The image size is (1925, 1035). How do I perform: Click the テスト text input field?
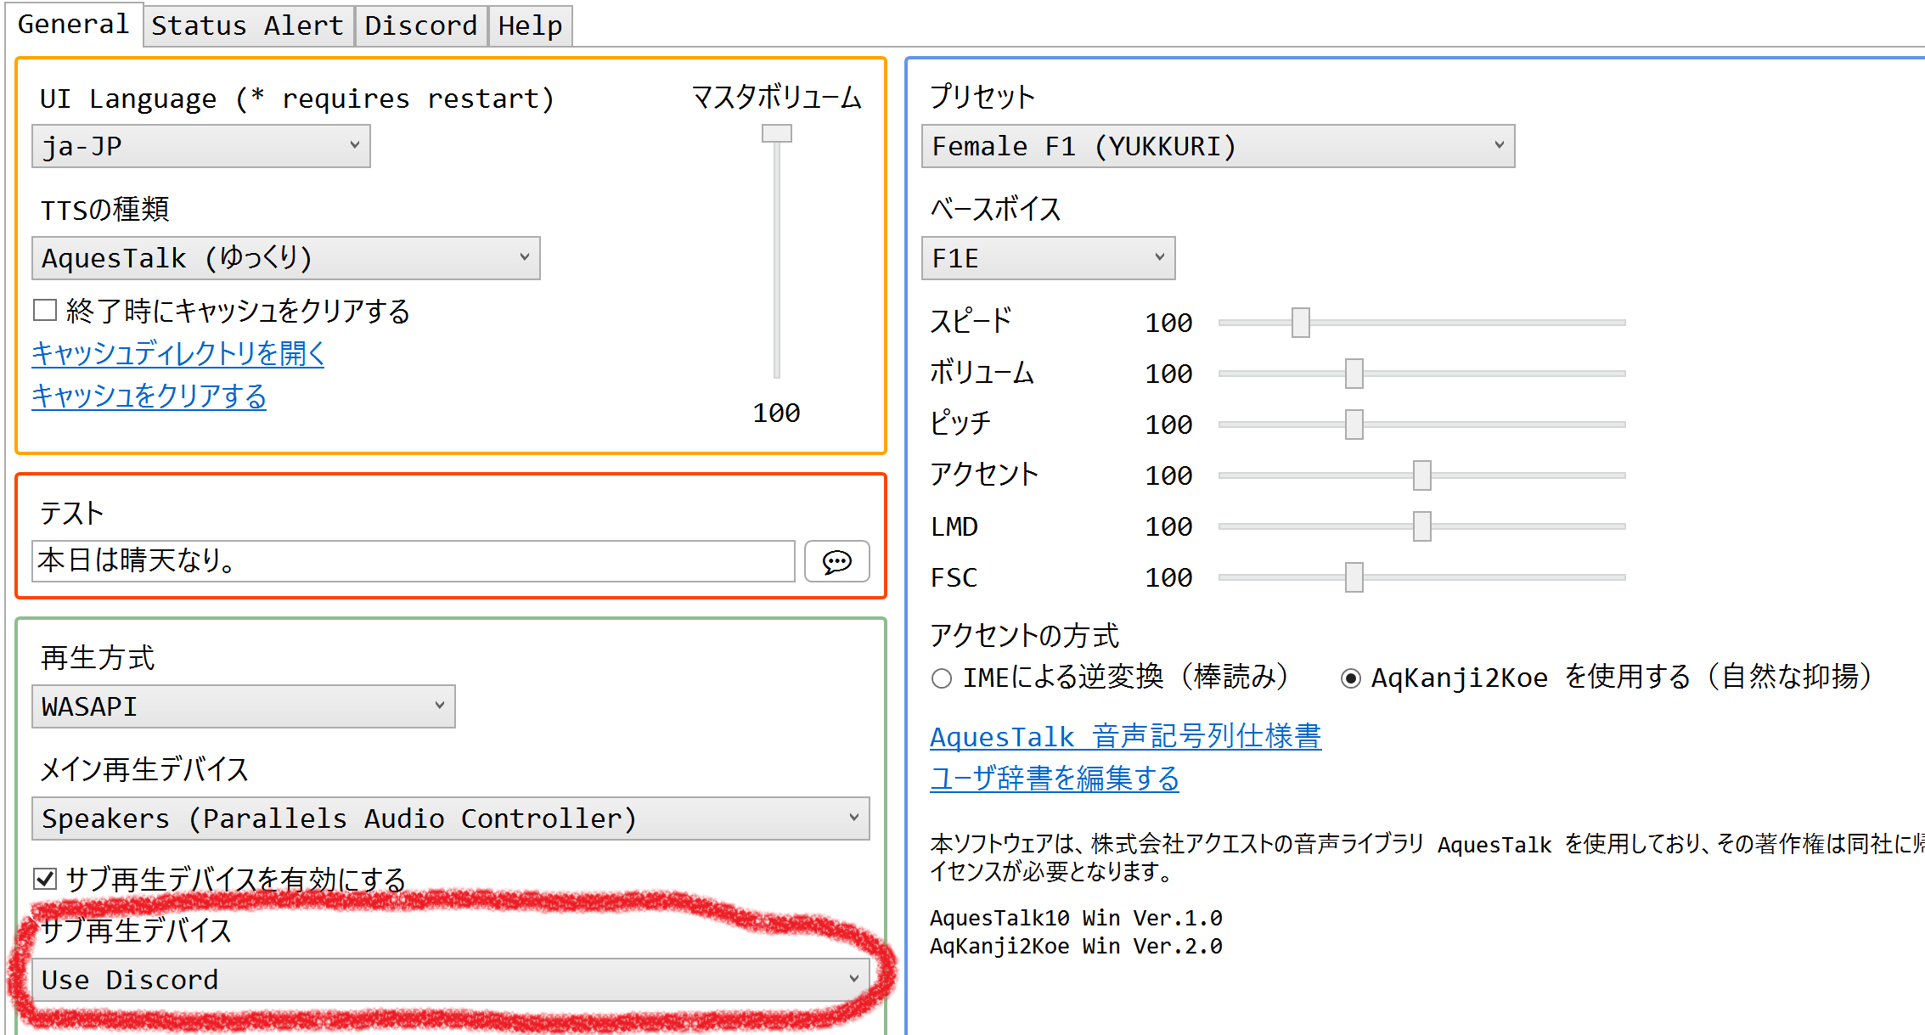414,561
